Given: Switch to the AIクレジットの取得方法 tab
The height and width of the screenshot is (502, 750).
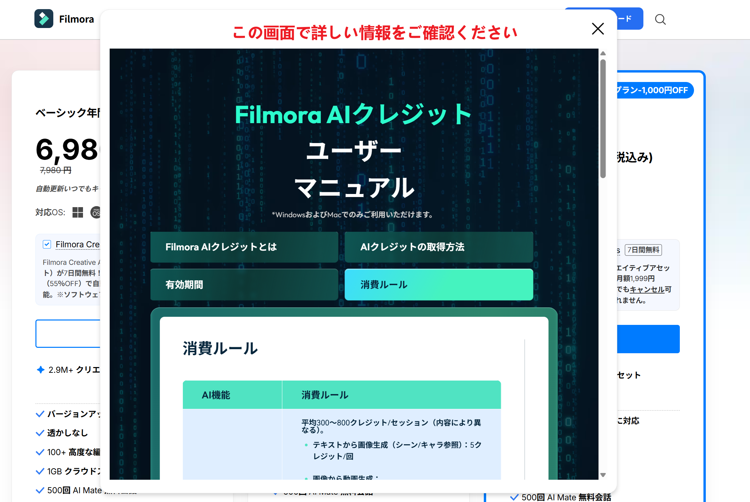Looking at the screenshot, I should [x=439, y=247].
